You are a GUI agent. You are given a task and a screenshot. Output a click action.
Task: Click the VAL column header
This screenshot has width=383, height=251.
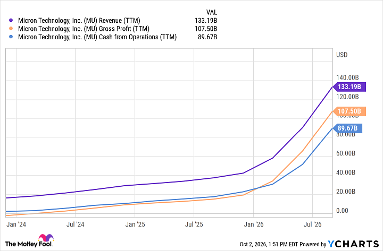[x=212, y=12]
